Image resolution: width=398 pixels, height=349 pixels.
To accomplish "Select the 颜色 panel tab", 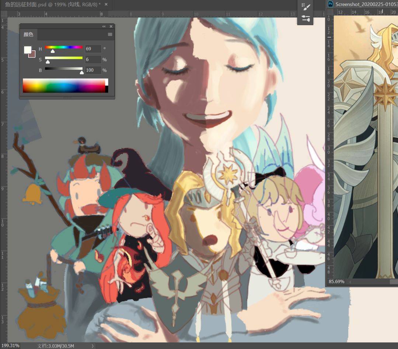I will point(28,34).
